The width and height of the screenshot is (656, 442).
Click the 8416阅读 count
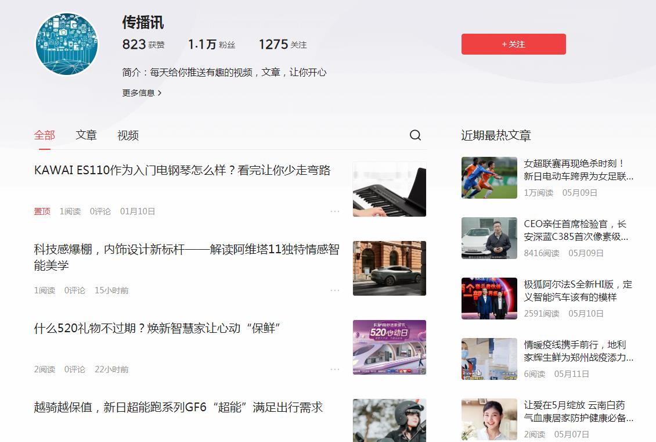point(542,253)
